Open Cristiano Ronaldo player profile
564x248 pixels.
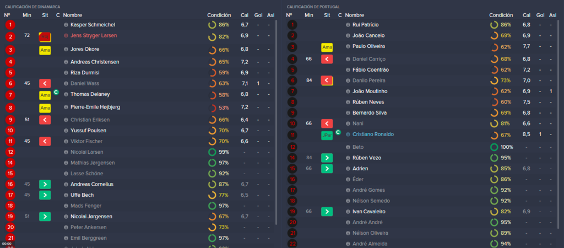click(x=373, y=134)
